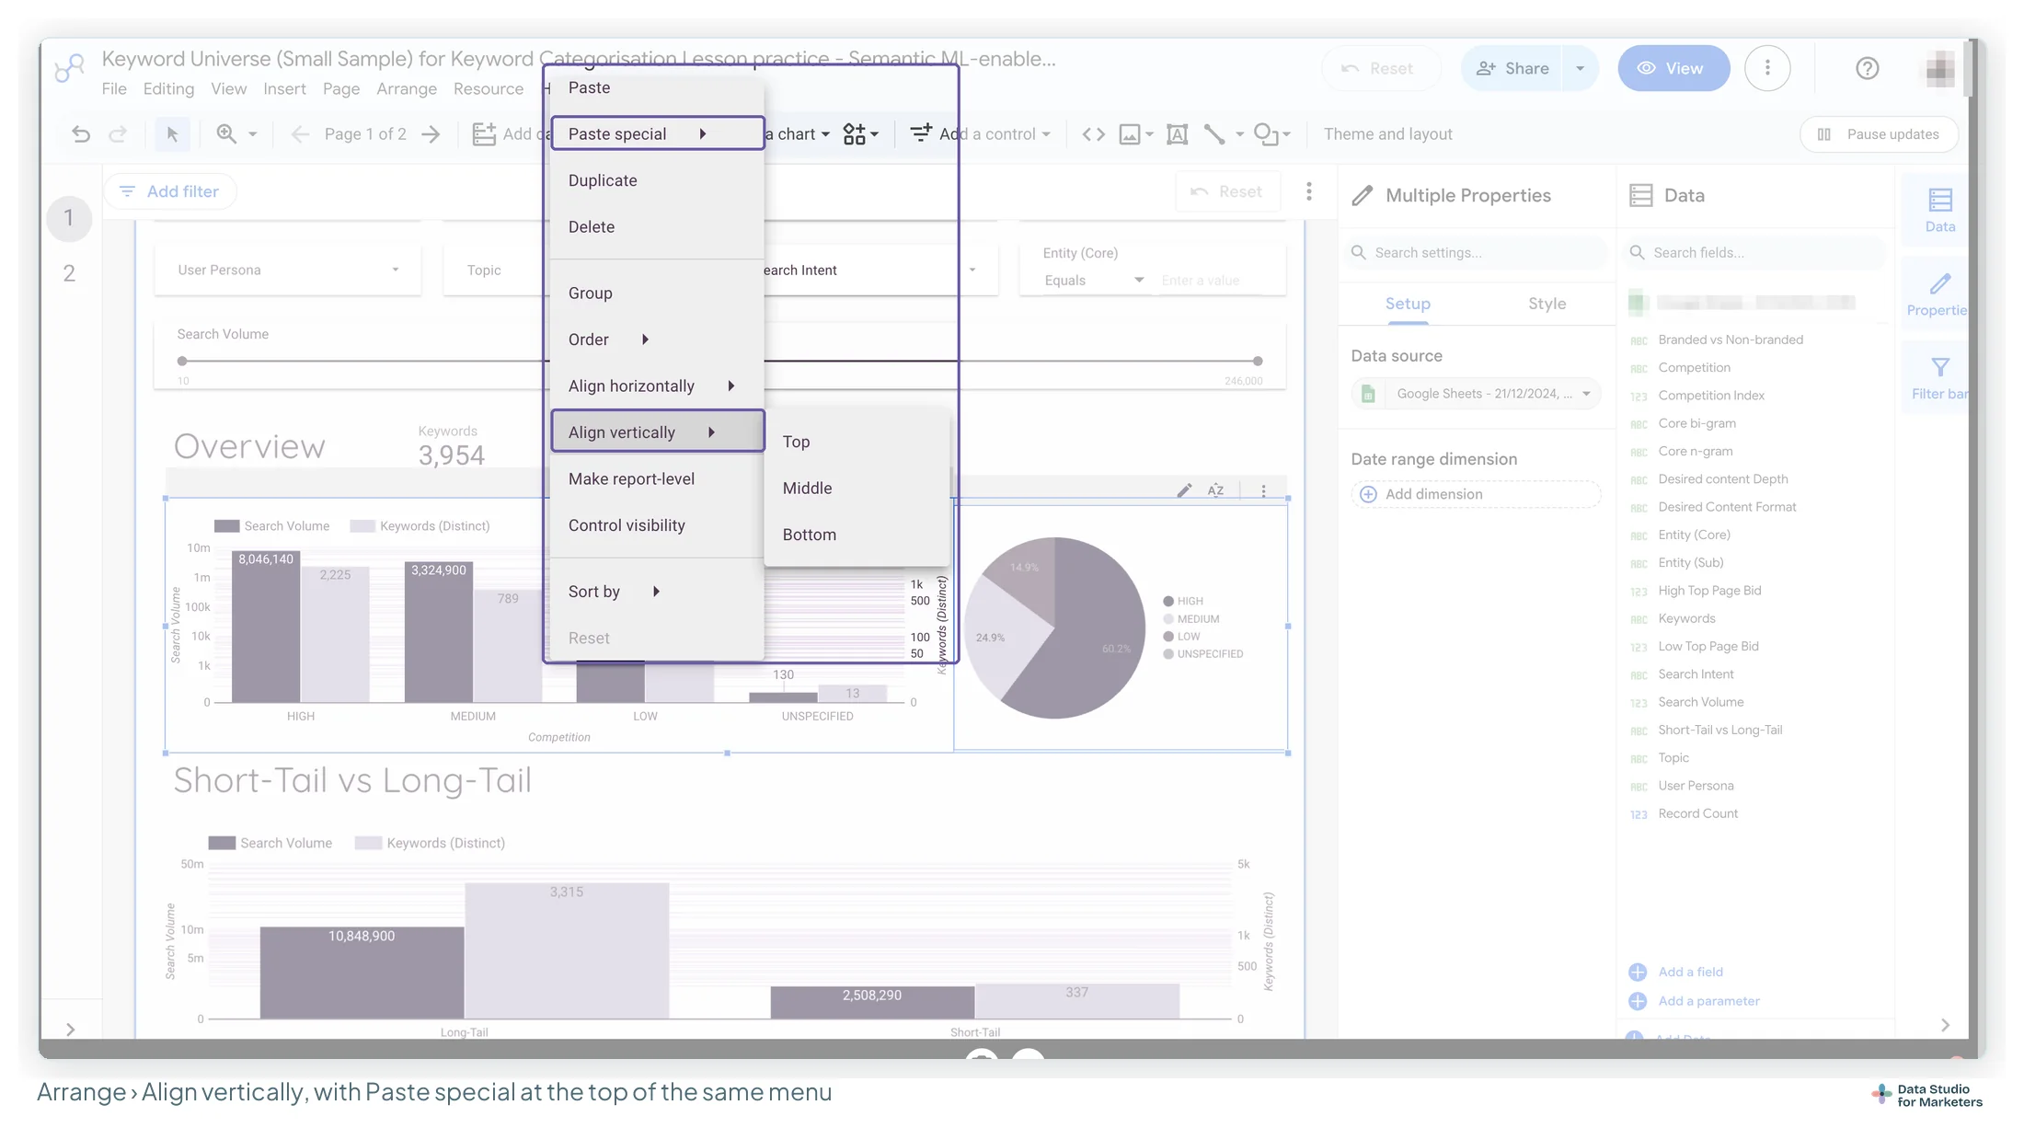The width and height of the screenshot is (2024, 1128).
Task: Expand the Sort by submenu
Action: pyautogui.click(x=657, y=592)
